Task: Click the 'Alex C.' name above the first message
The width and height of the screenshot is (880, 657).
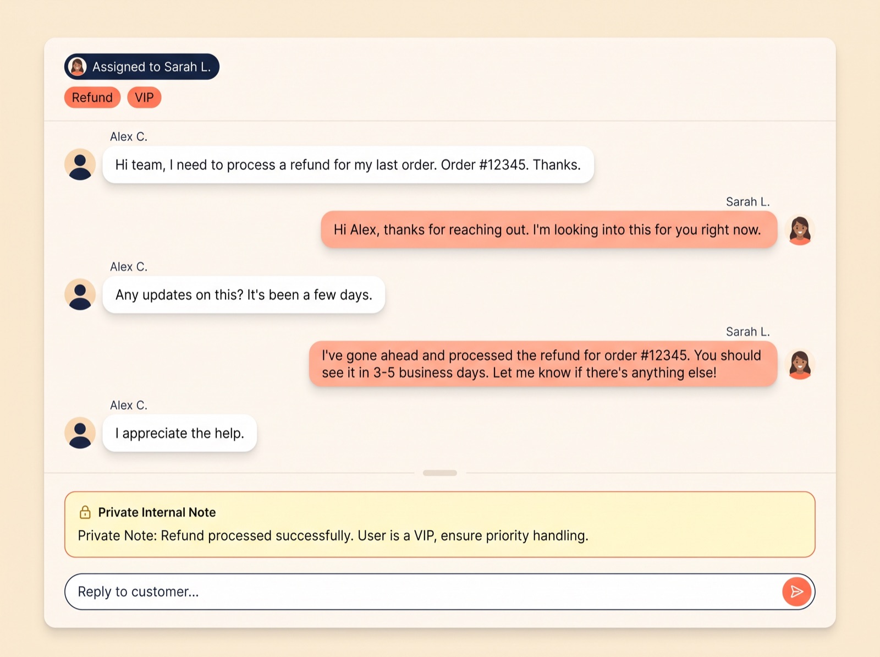Action: tap(129, 136)
